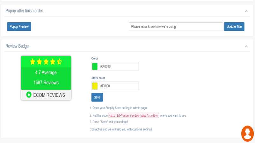Open the yellow stars color swatch
255x143 pixels.
[95, 86]
